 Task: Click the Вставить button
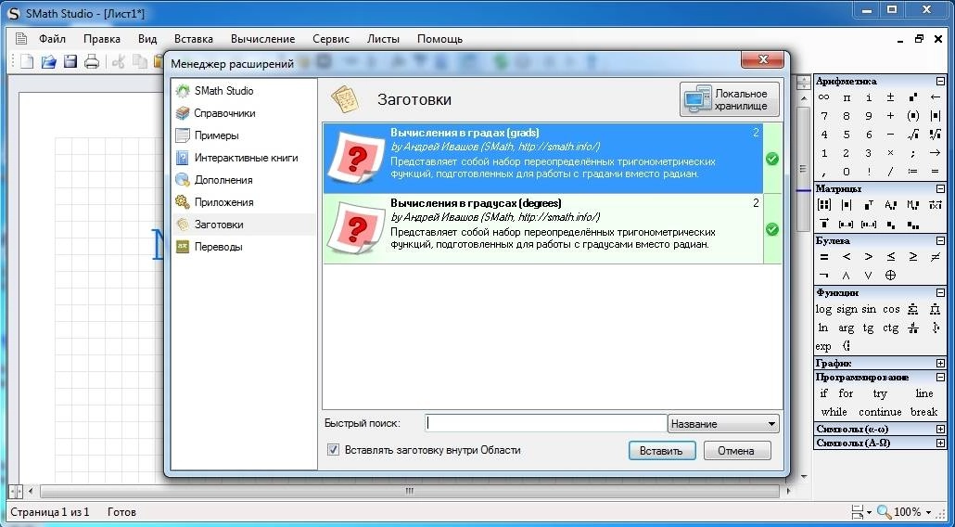pyautogui.click(x=662, y=451)
